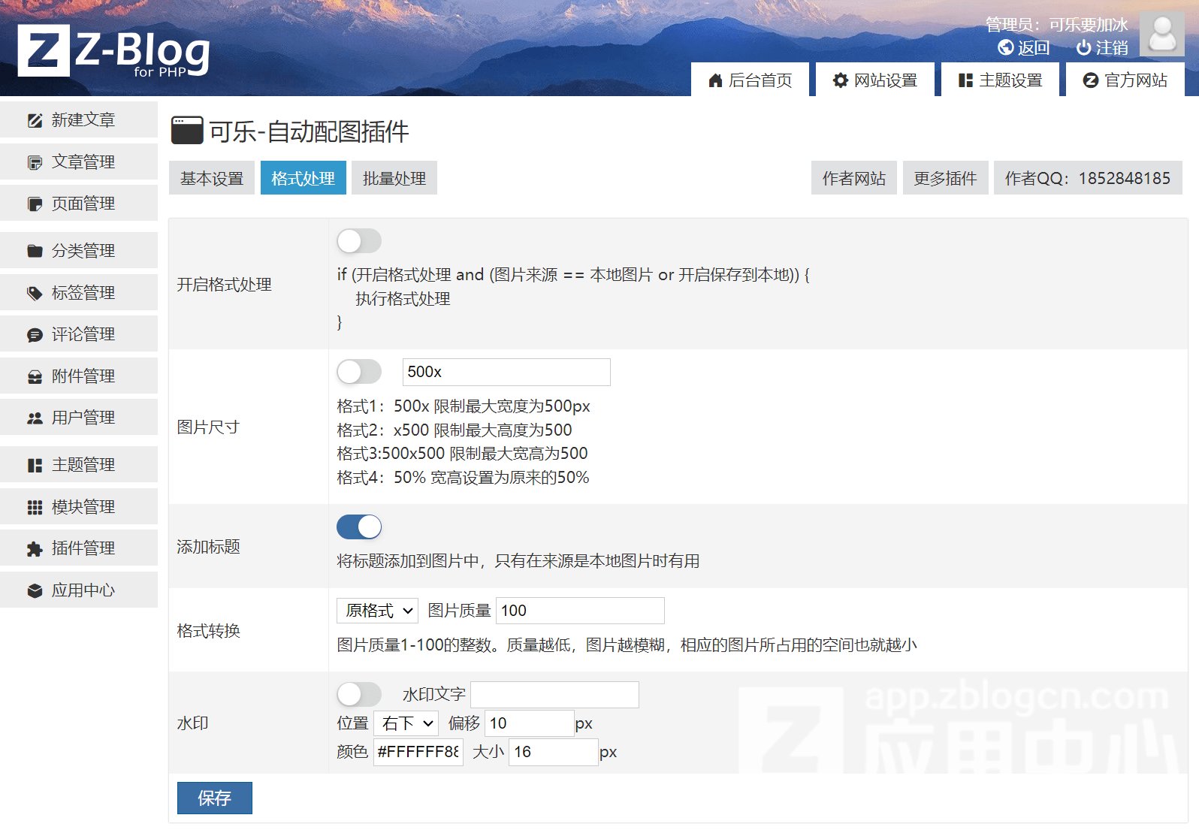Viewport: 1199px width, 830px height.
Task: Open 分类管理 in the sidebar
Action: [79, 251]
